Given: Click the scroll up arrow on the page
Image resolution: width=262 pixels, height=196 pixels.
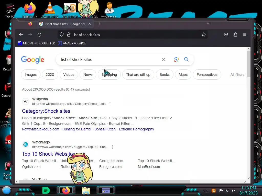Looking at the screenshot, I should [248, 49].
